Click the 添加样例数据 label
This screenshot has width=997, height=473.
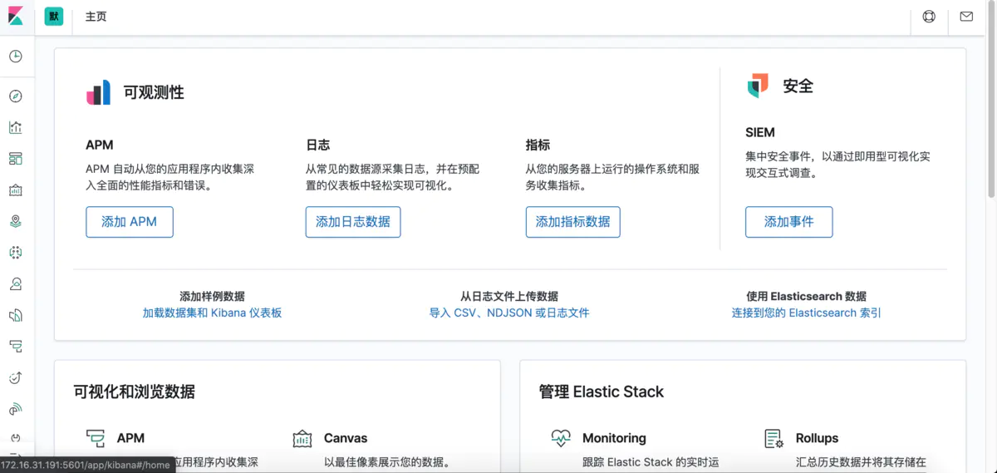213,296
